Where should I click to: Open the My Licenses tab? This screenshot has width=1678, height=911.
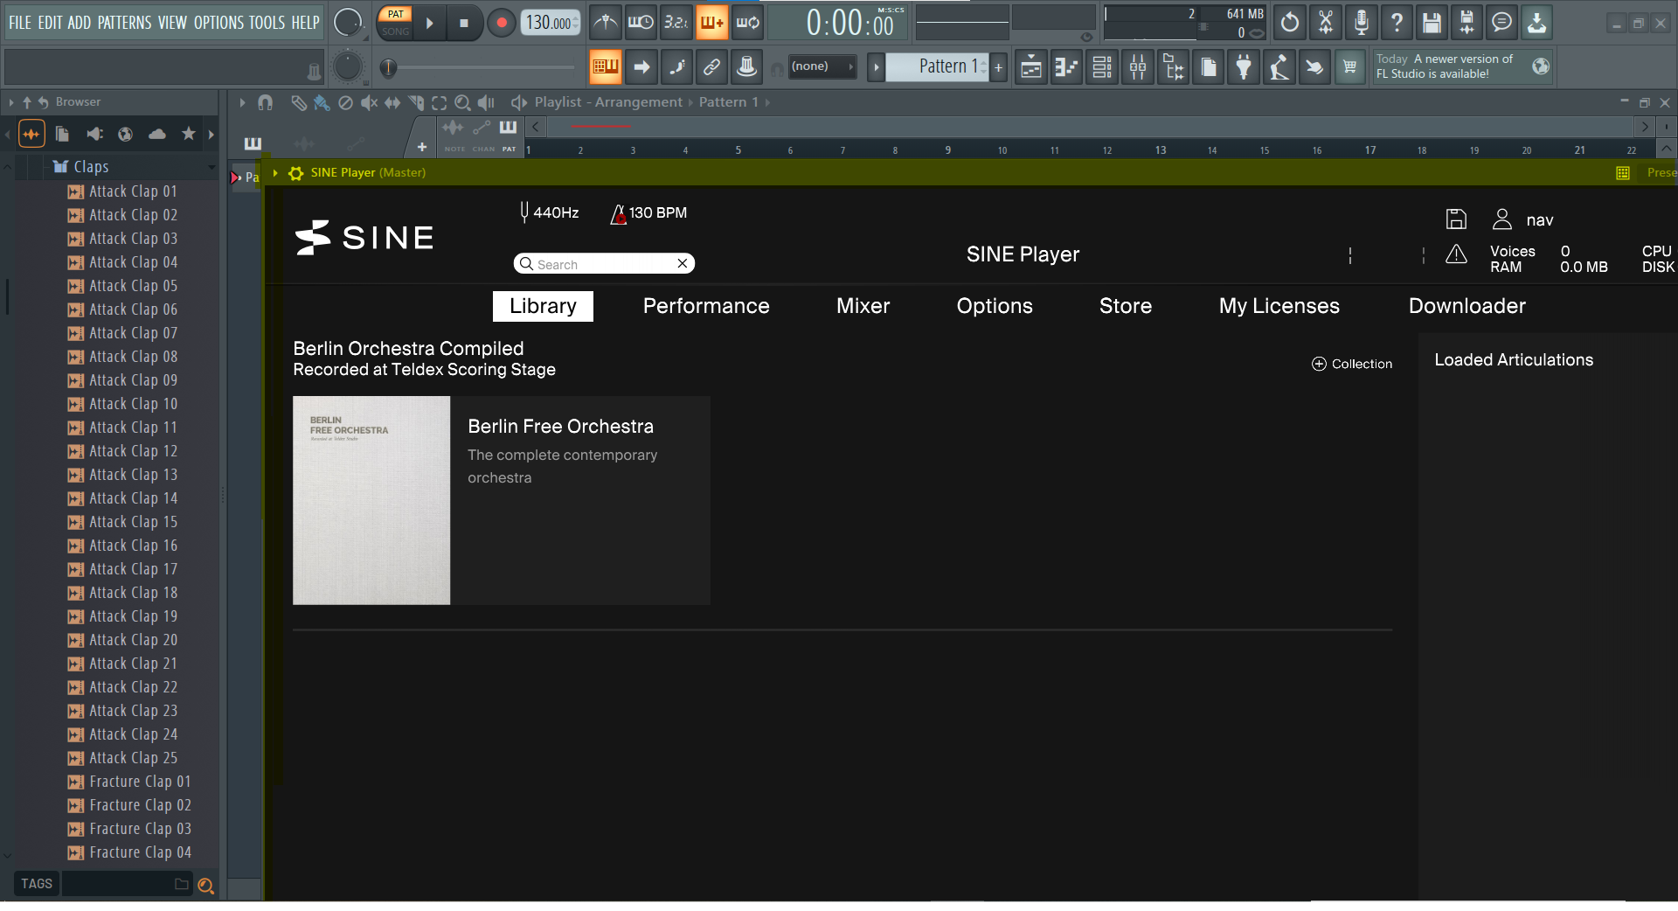click(1279, 306)
